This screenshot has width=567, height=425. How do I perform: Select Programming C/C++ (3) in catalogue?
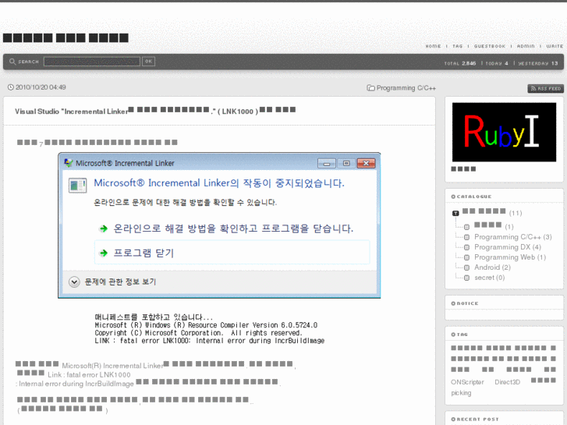512,237
